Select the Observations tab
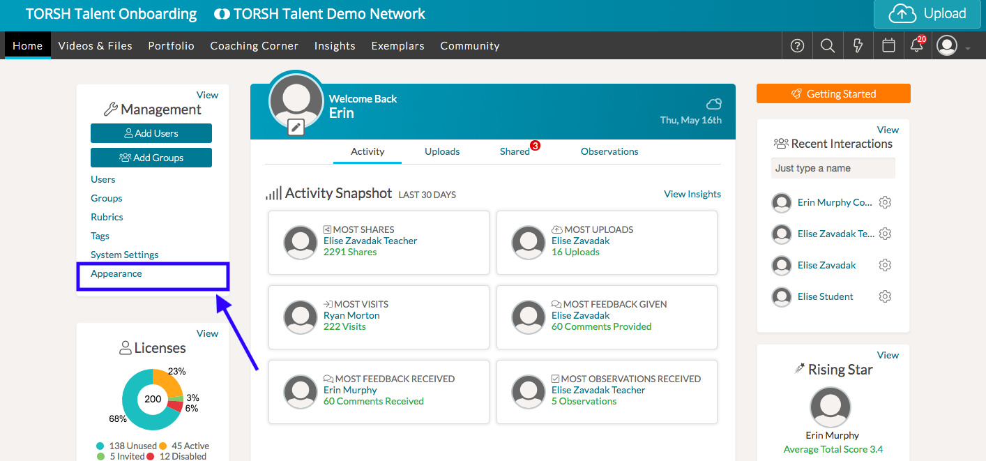This screenshot has height=461, width=986. point(609,151)
